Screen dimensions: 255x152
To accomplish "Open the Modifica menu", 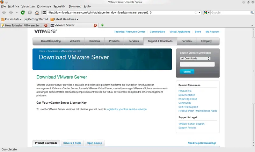I will [13, 6].
